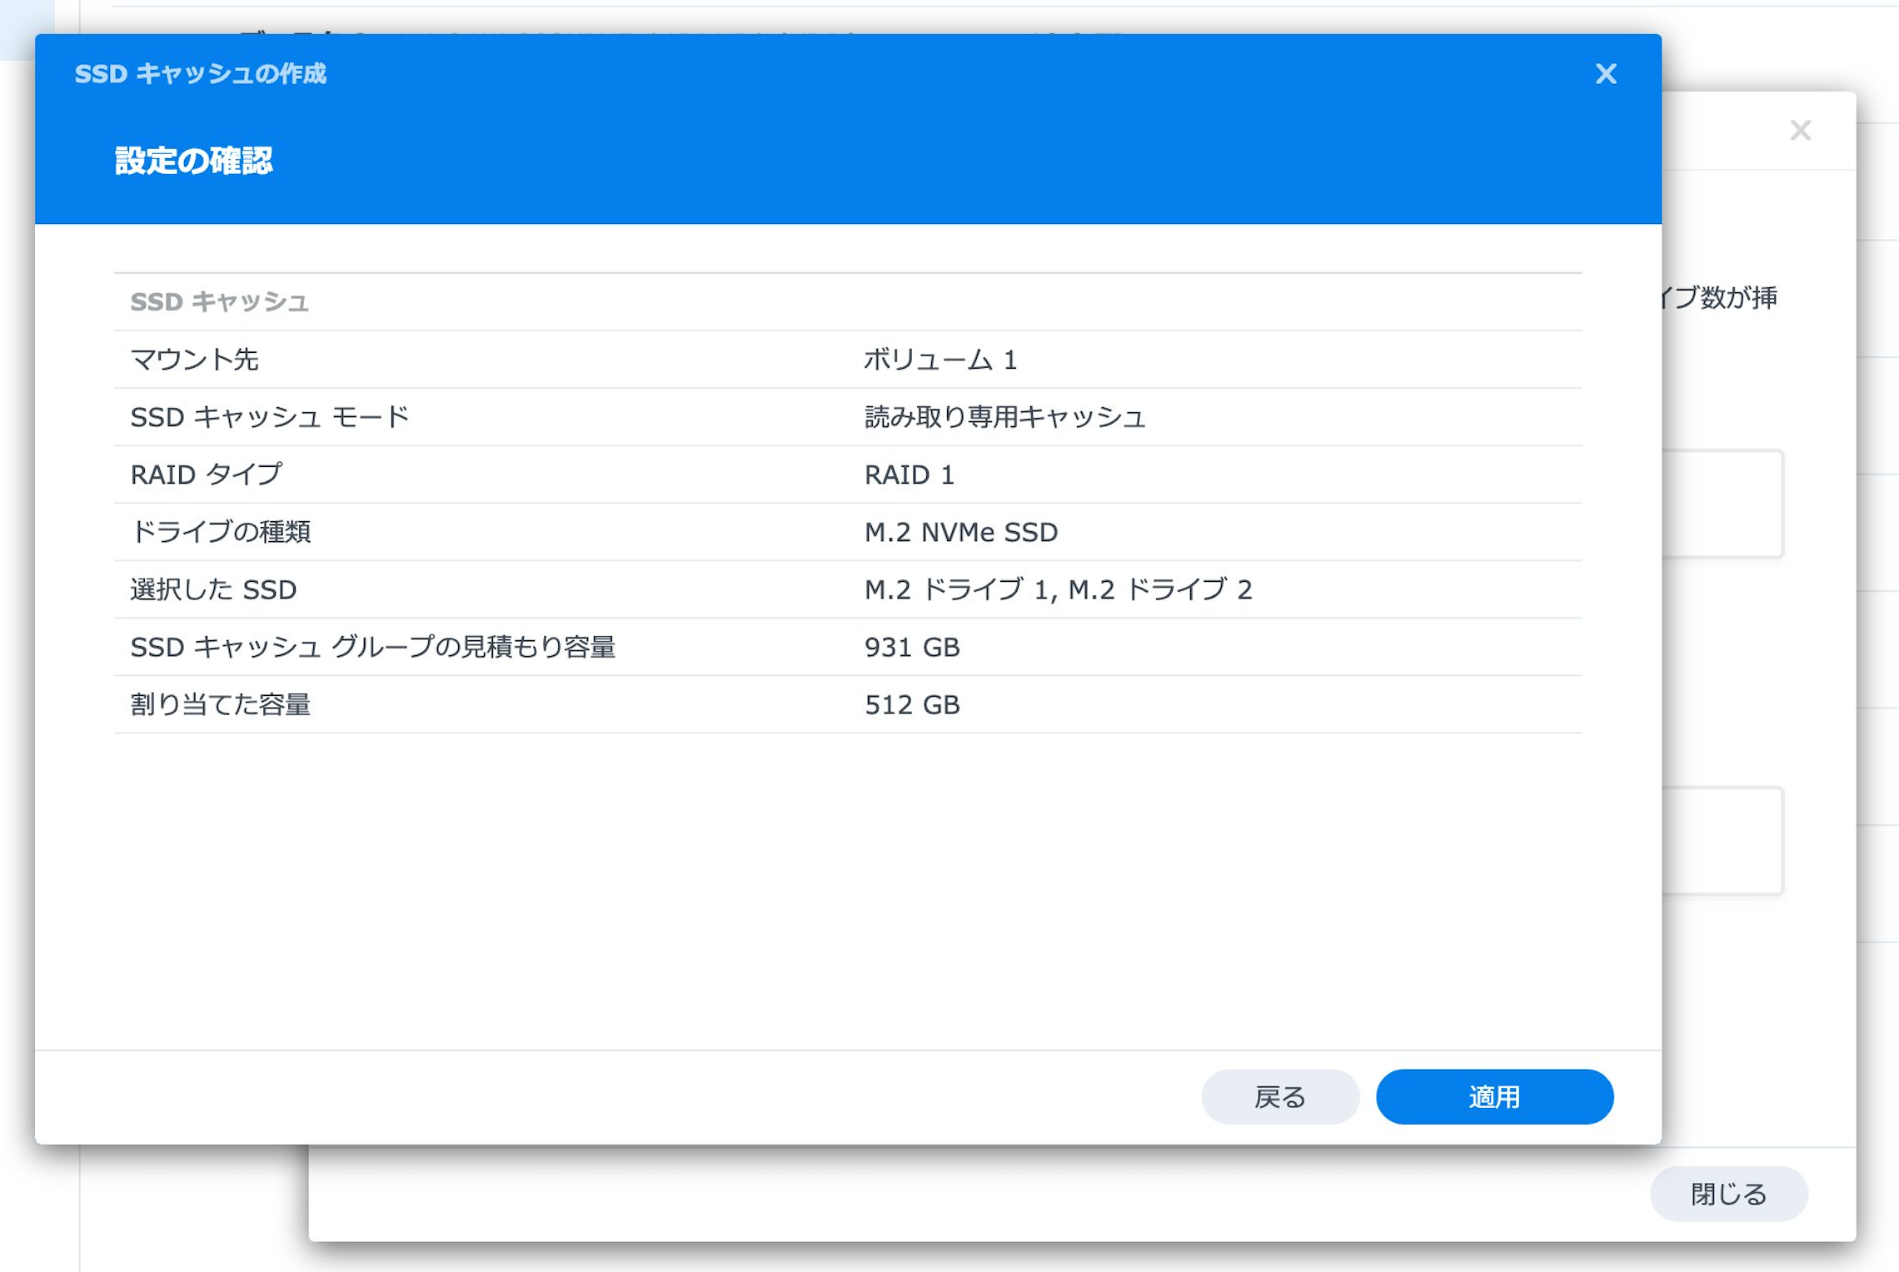This screenshot has height=1272, width=1899.
Task: Select the SSD キャッシュ モード label
Action: coord(269,416)
